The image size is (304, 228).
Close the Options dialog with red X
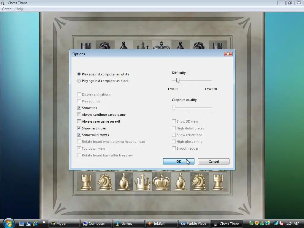click(x=228, y=54)
